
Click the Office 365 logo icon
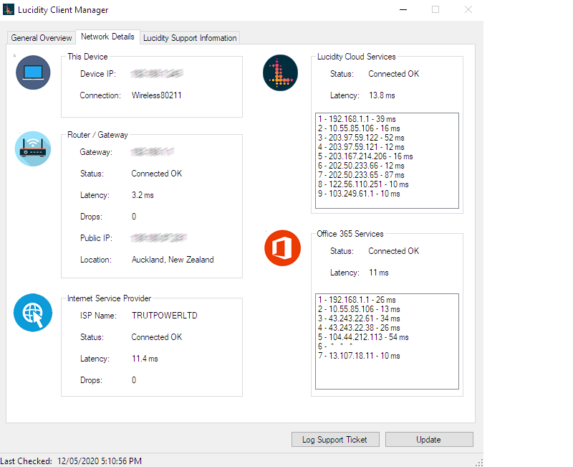point(281,248)
